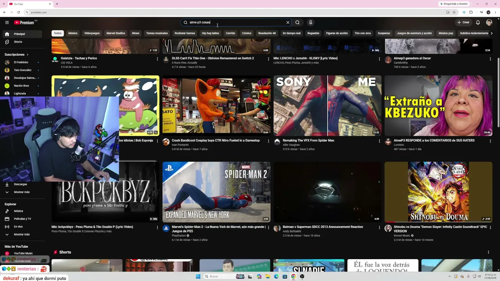Open options menu for Crash Bandicoot Cosplay video

[268, 141]
